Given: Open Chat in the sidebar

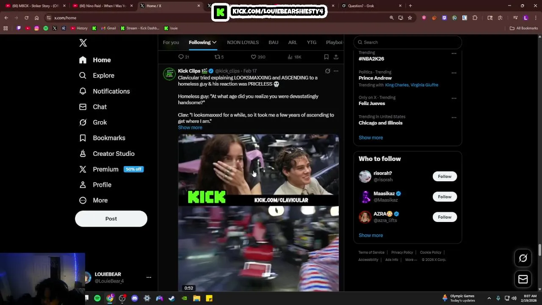Looking at the screenshot, I should 93,107.
